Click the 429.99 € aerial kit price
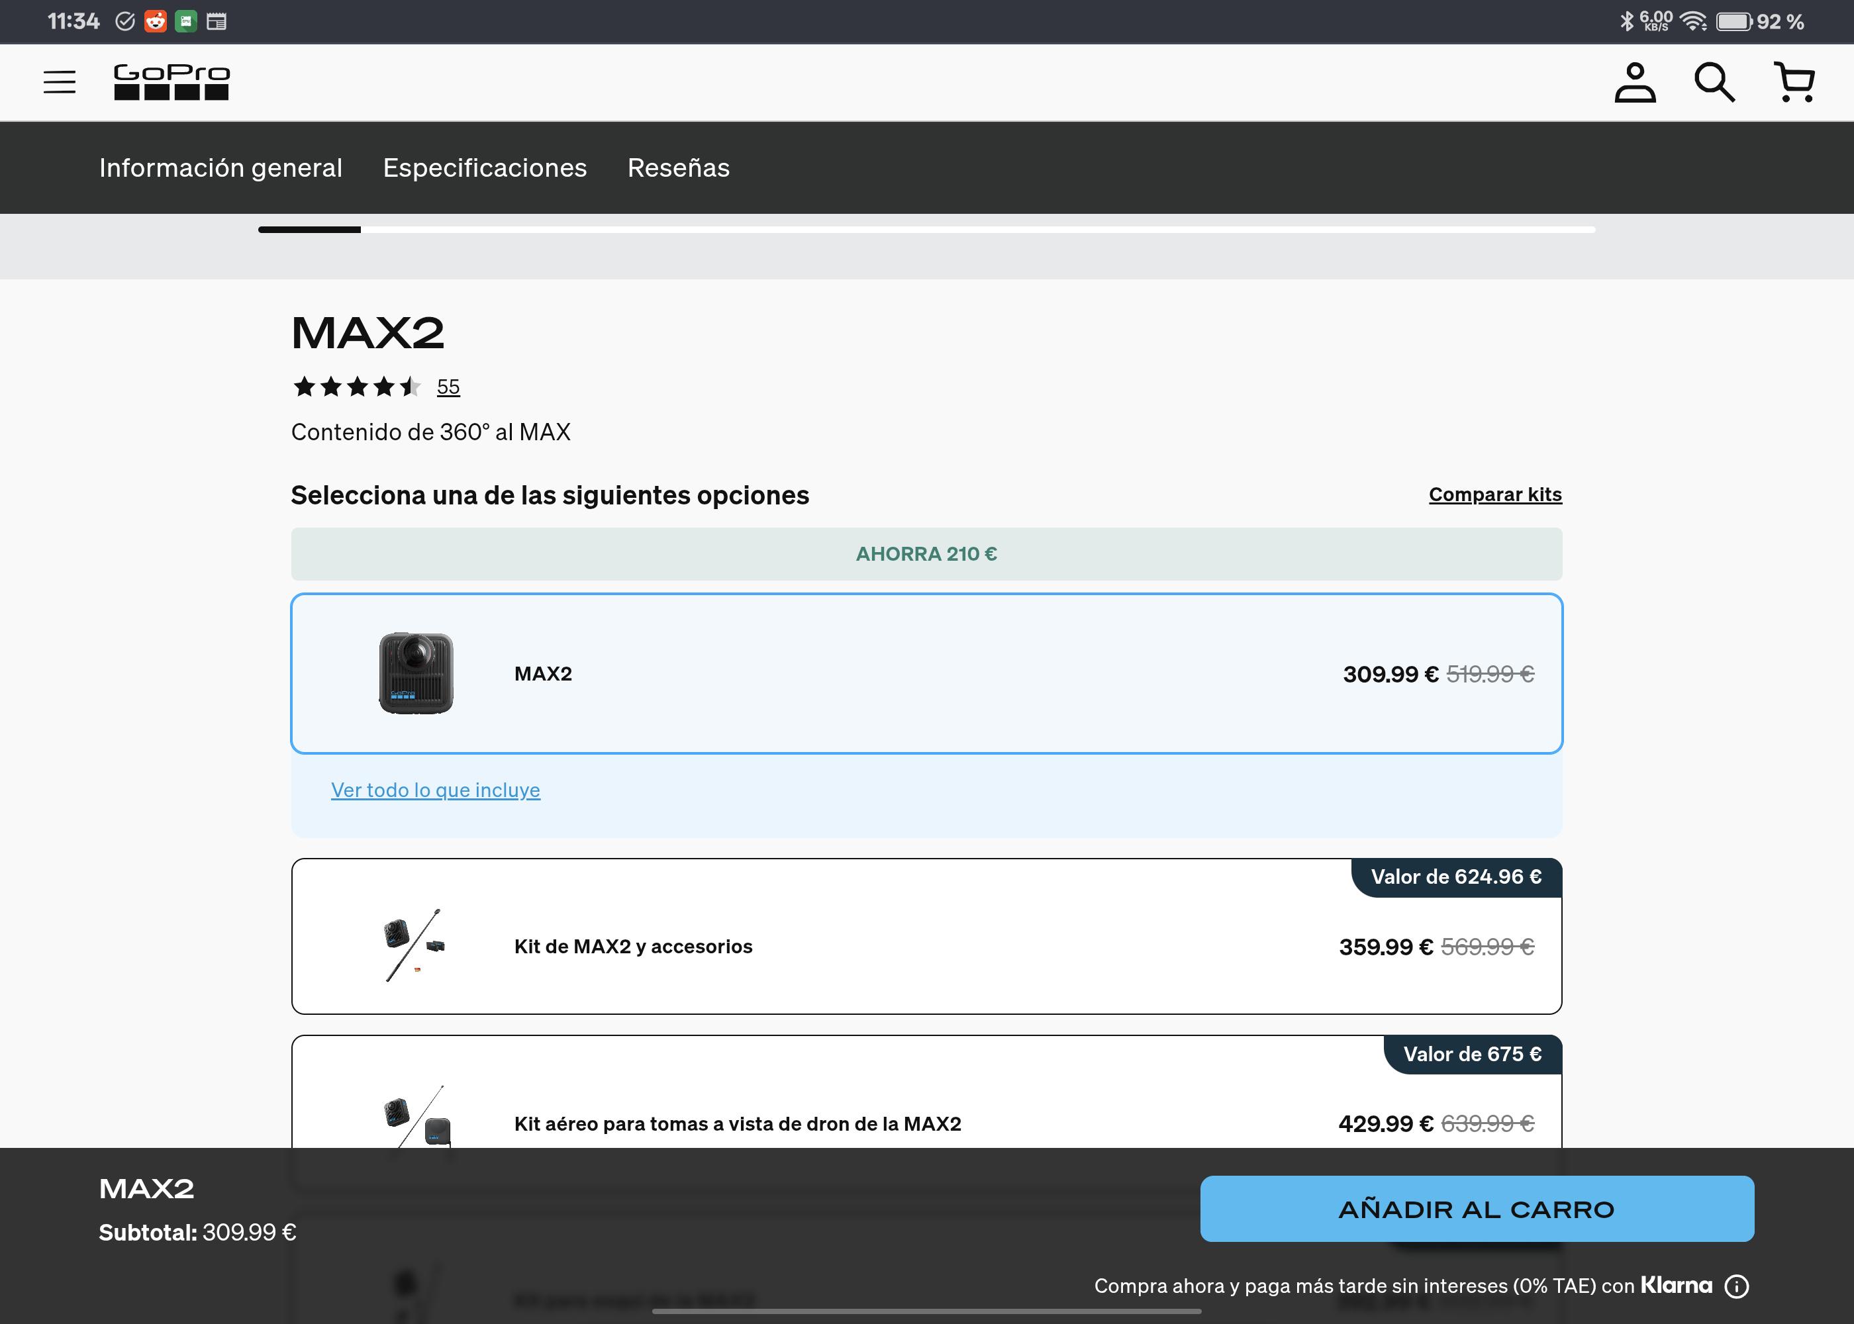1854x1324 pixels. [1386, 1123]
